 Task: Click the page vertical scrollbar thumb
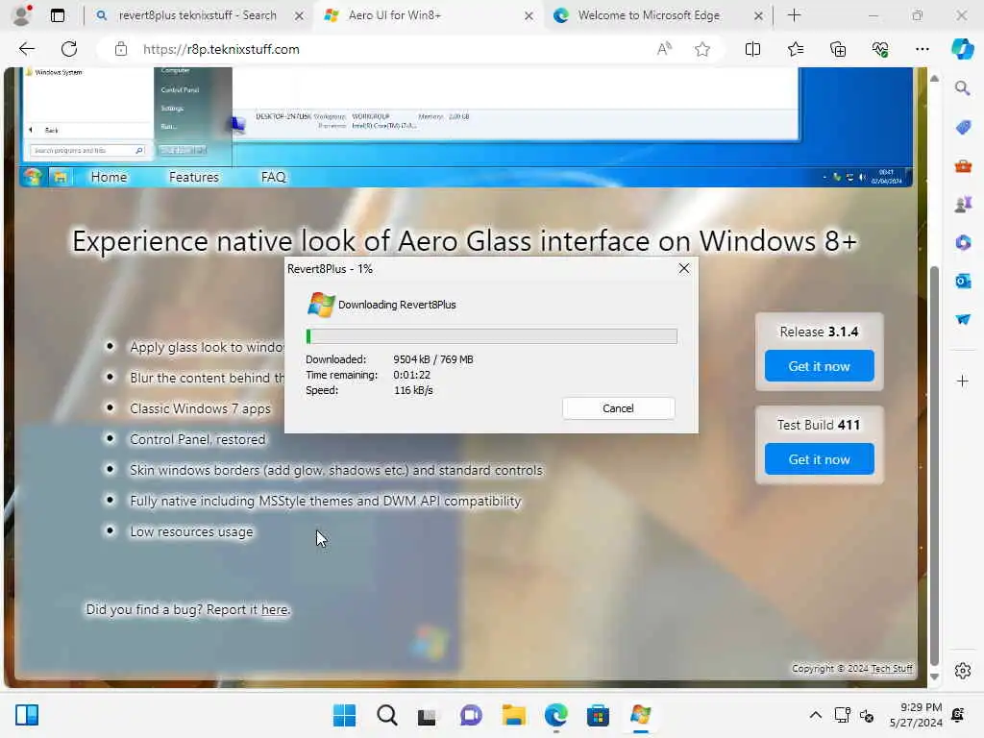pos(934,466)
